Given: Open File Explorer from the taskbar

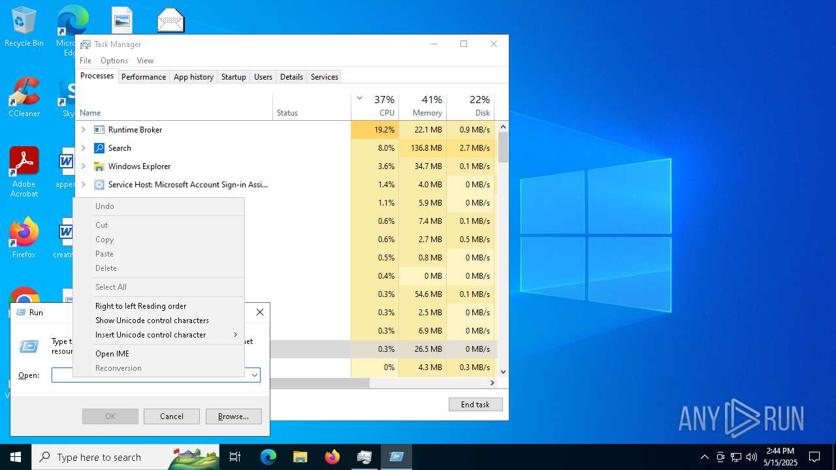Looking at the screenshot, I should 300,457.
